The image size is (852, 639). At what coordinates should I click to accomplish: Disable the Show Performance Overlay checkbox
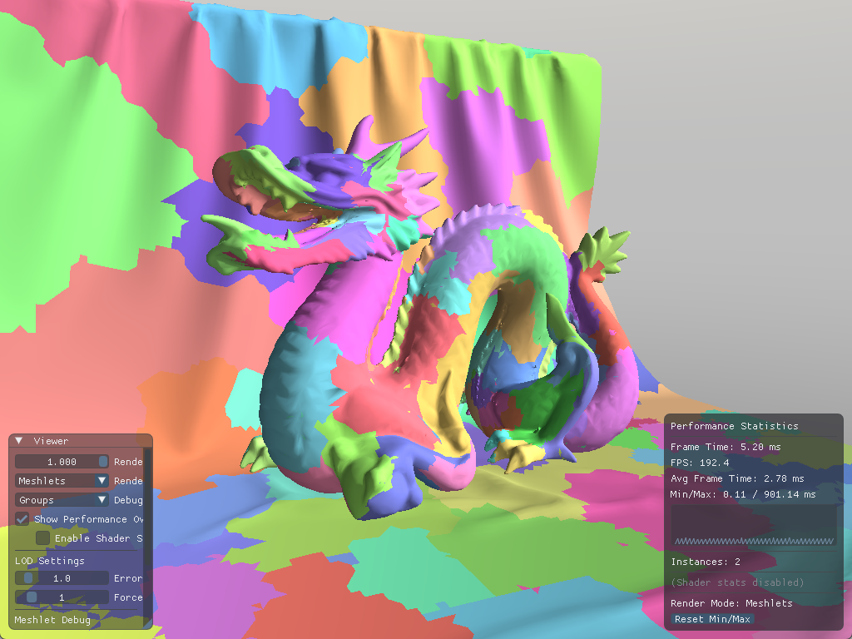click(22, 519)
